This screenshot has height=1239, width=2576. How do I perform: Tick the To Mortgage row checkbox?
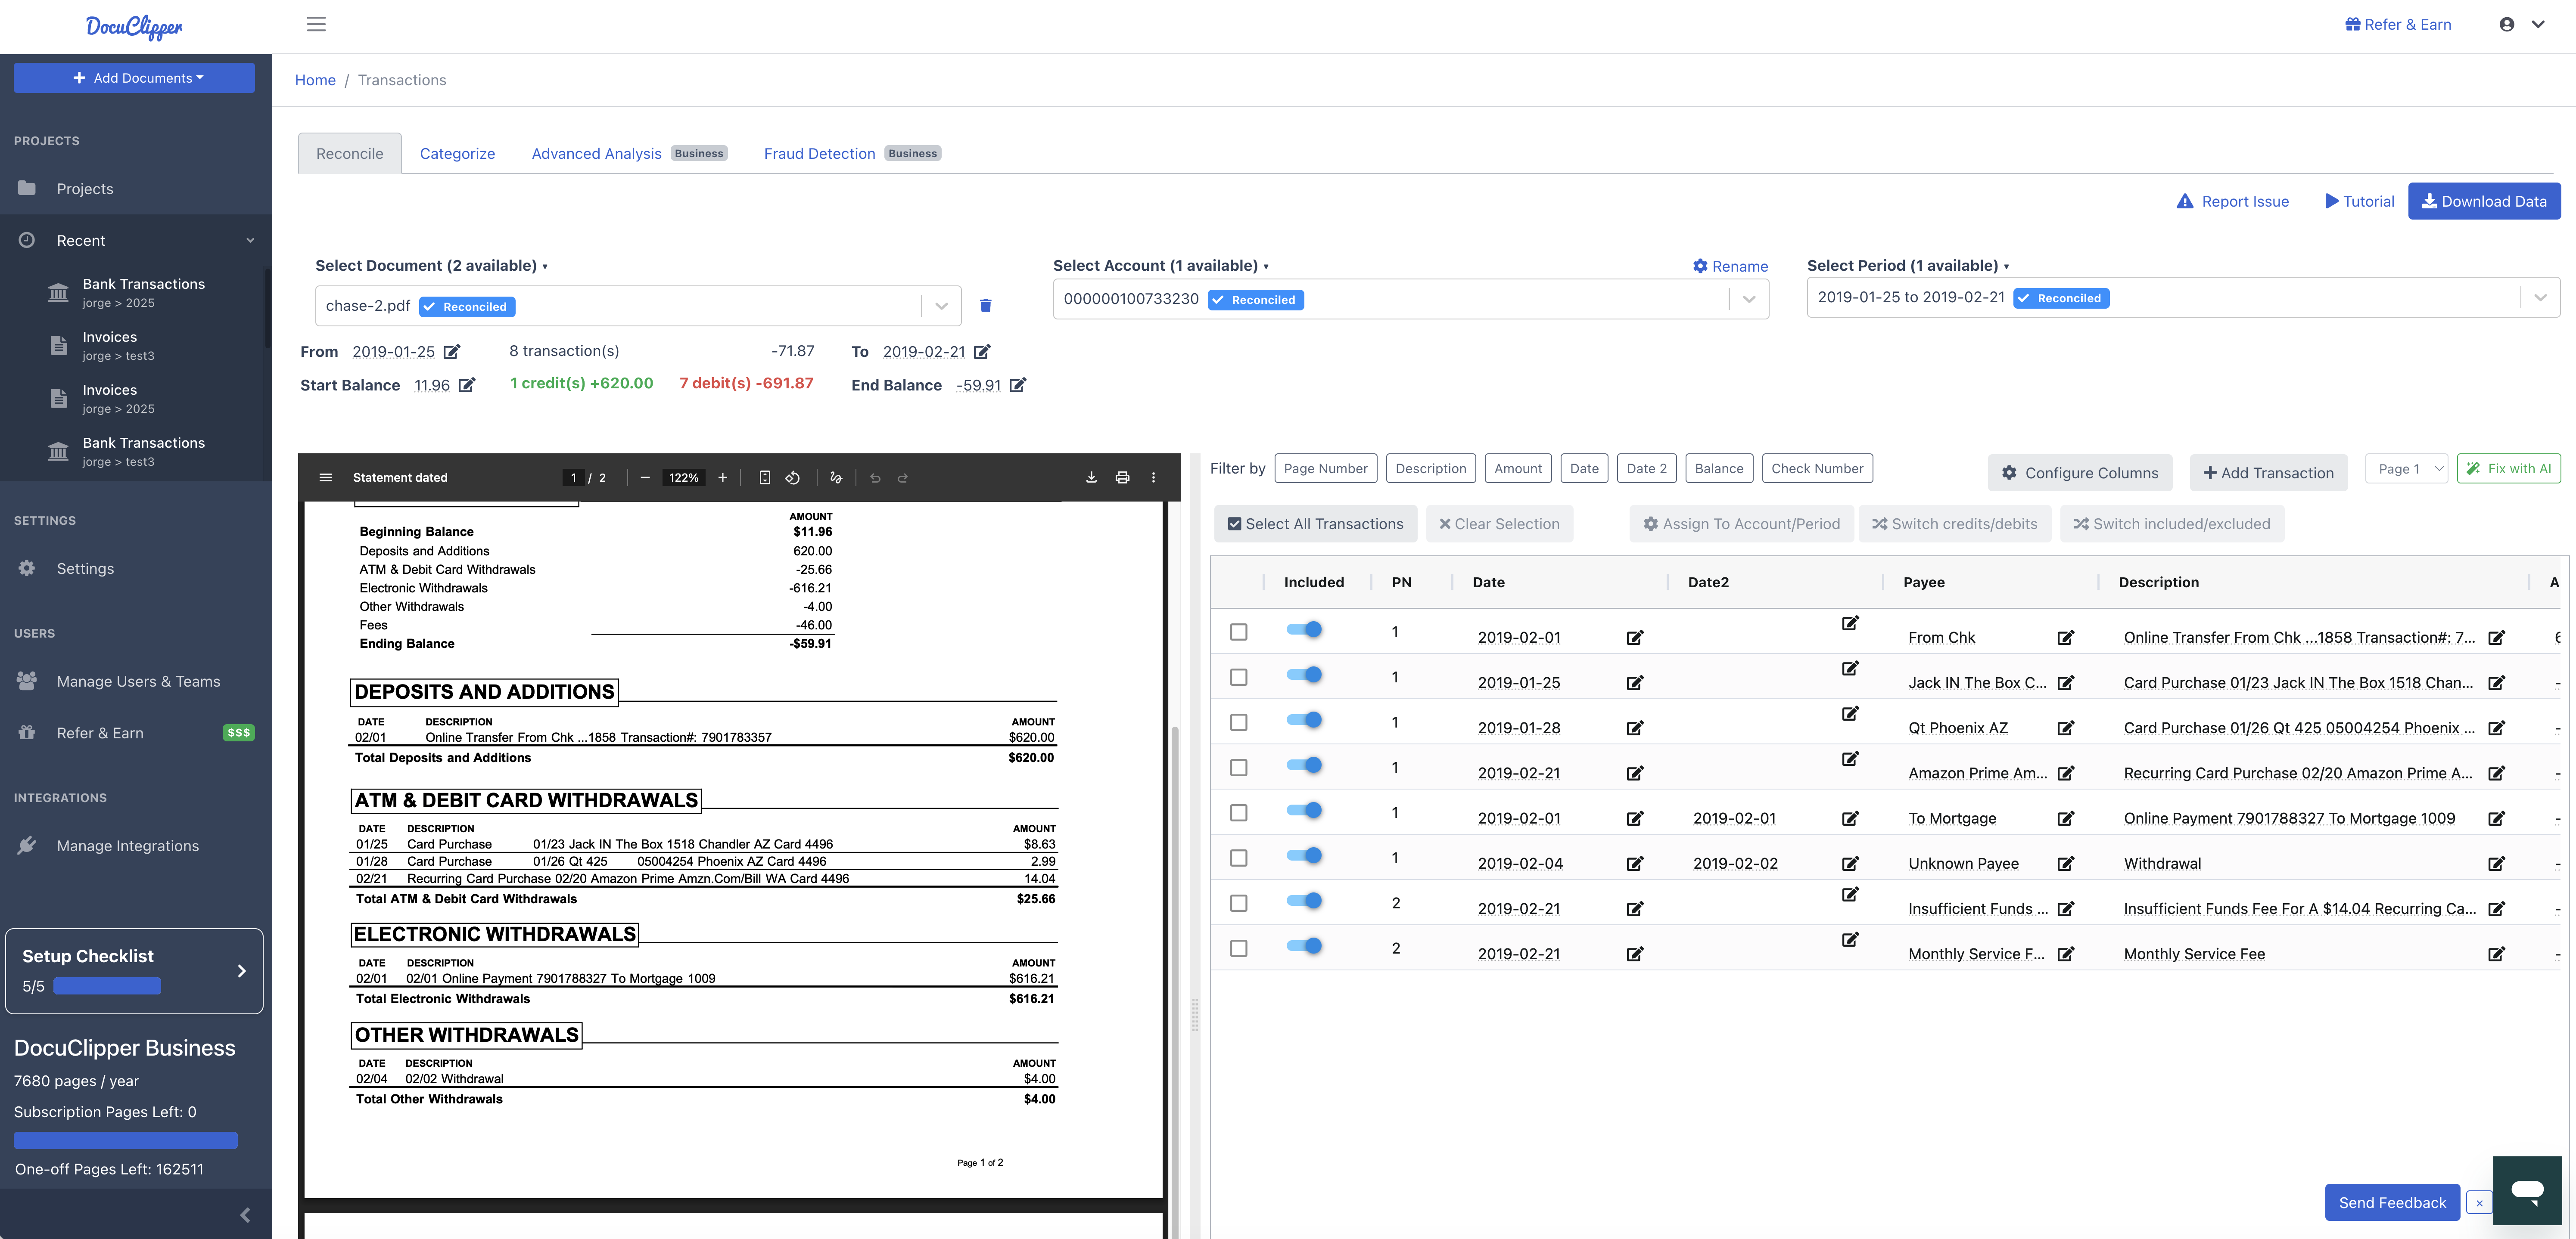(x=1239, y=812)
